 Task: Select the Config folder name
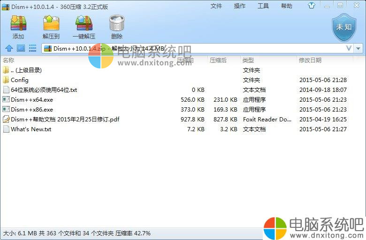(x=20, y=80)
